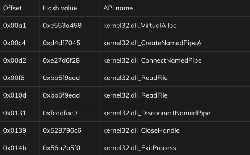This screenshot has width=250, height=155.
Task: Click hash value 0x56a2b5f0
Action: coord(62,148)
